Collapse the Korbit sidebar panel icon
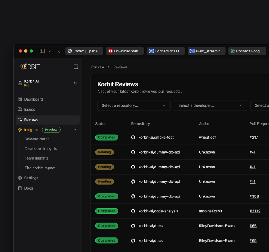 pyautogui.click(x=75, y=67)
